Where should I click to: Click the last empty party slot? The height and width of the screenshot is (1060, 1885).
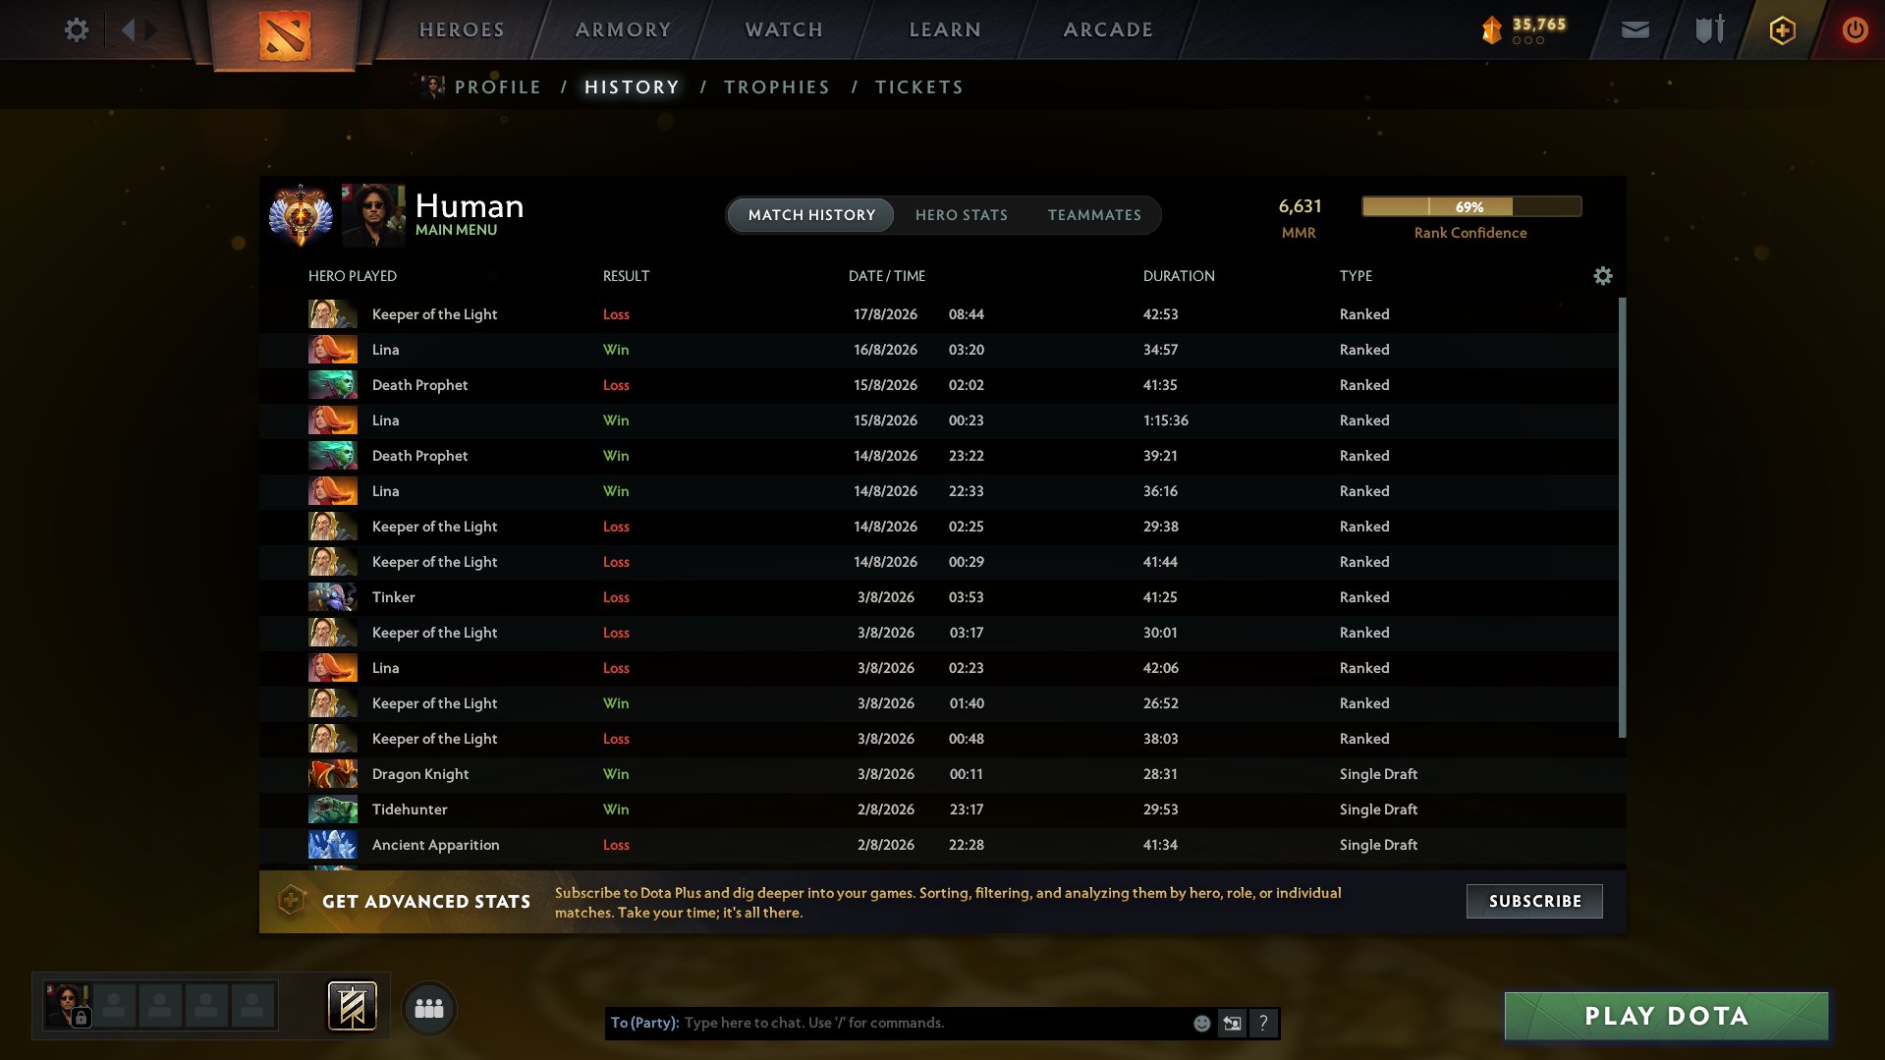coord(252,1005)
